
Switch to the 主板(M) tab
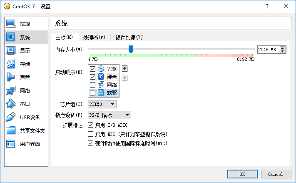tap(65, 37)
